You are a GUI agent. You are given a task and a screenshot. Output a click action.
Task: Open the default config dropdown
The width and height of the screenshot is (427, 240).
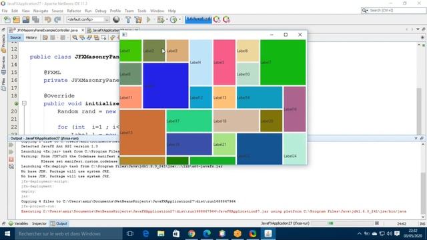(87, 19)
